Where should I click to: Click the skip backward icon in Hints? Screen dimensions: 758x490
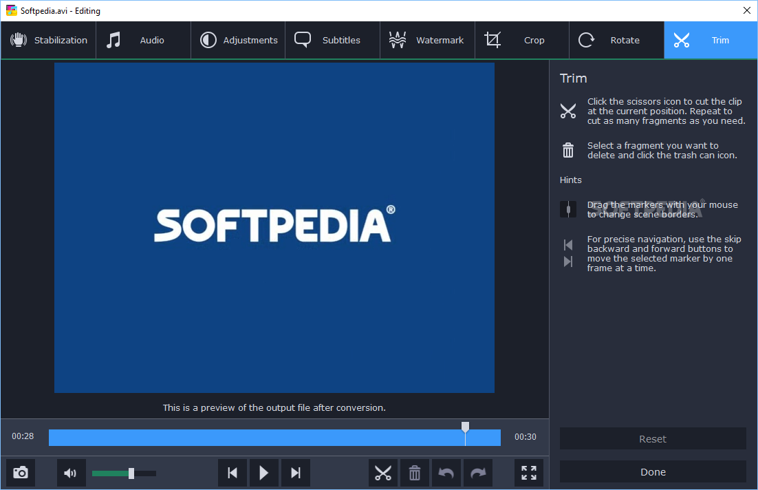(x=568, y=245)
